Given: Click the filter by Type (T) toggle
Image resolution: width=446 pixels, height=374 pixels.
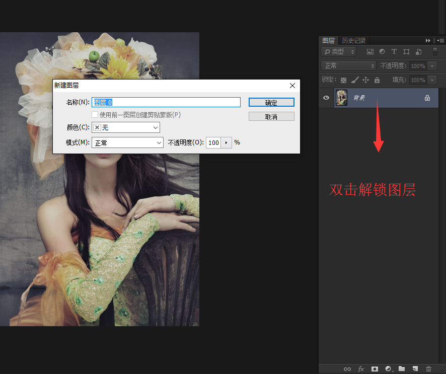Looking at the screenshot, I should tap(394, 51).
